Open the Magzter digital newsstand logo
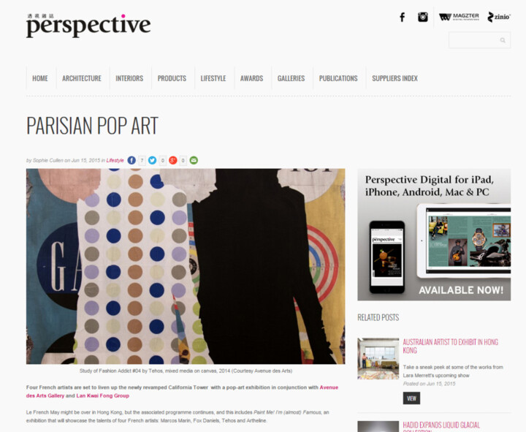This screenshot has height=432, width=526. 459,17
